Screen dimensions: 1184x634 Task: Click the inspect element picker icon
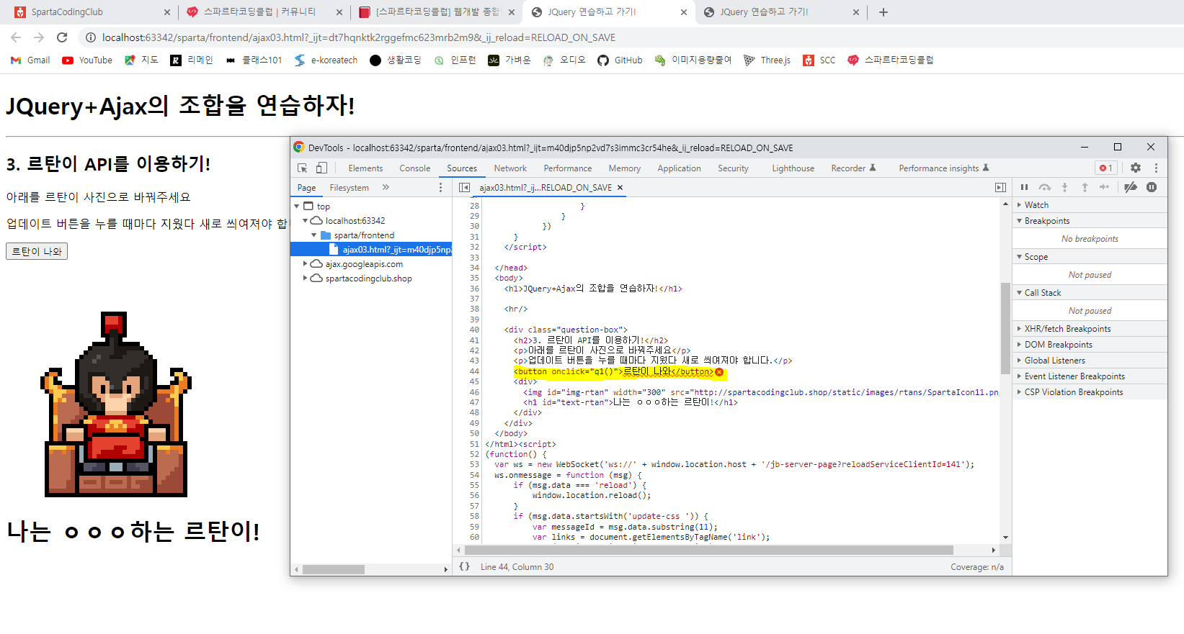[303, 168]
